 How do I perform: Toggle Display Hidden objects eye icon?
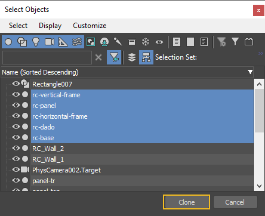[159, 42]
